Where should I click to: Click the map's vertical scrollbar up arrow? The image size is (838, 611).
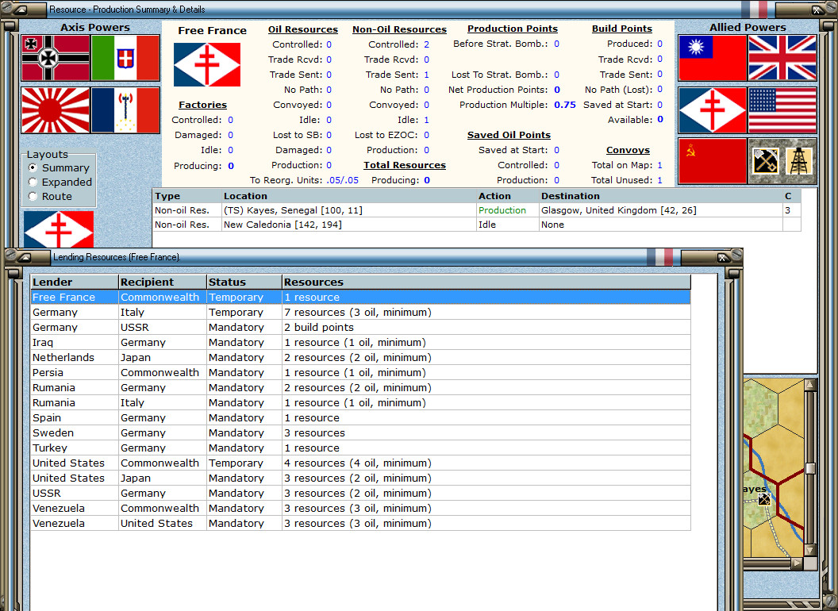810,384
